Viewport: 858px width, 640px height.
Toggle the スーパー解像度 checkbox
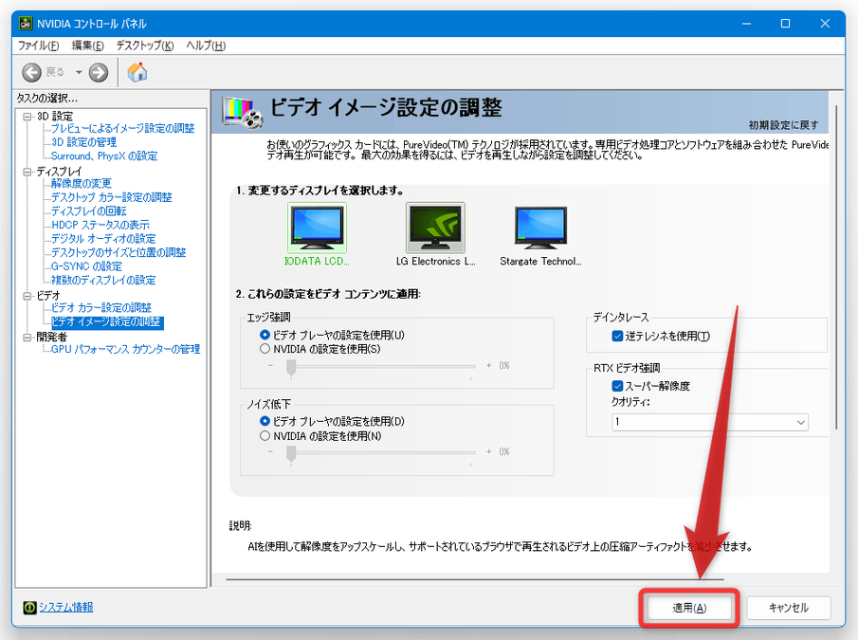pos(617,386)
